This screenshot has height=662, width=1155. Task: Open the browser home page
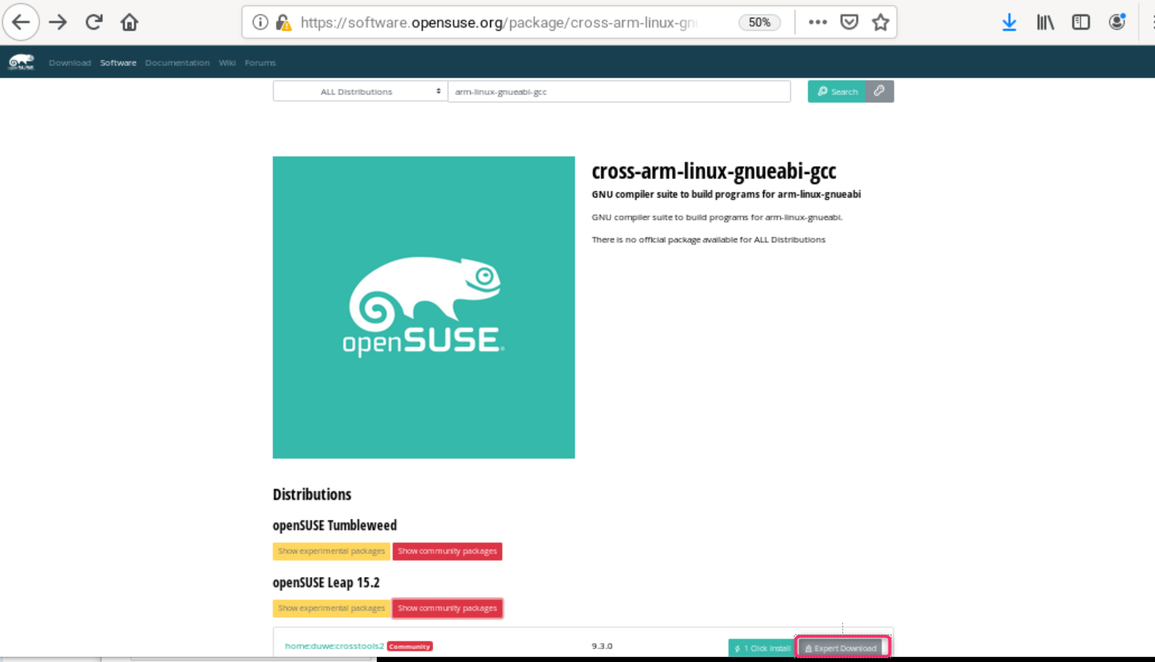(x=129, y=22)
